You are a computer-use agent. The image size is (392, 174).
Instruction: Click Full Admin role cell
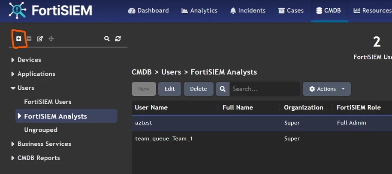point(352,123)
